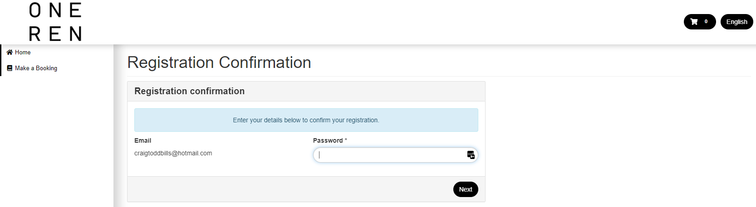Click the Make a Booking book icon

click(x=10, y=68)
